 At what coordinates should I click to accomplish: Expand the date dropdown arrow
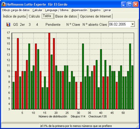[x=132, y=24]
